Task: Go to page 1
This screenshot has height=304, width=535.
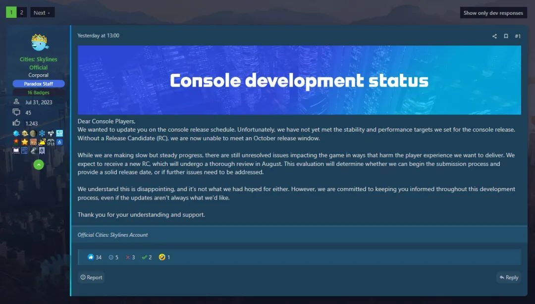Action: coord(11,12)
